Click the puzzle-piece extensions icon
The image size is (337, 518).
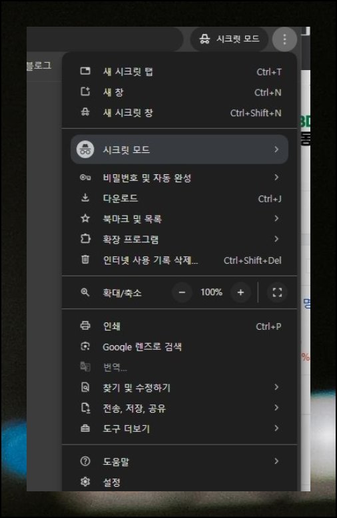85,238
